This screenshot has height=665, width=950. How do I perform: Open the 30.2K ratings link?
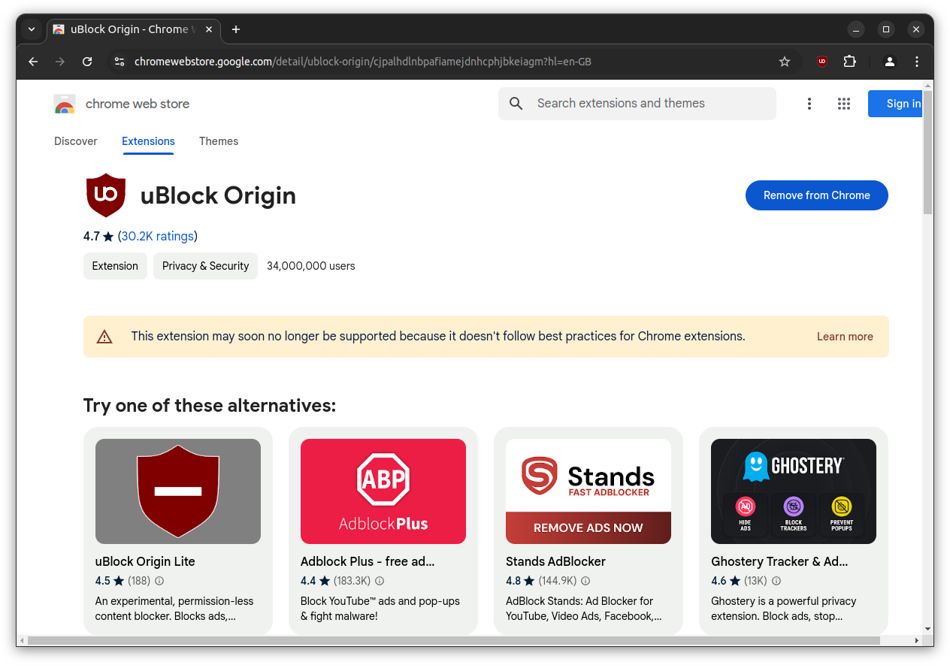pos(157,236)
